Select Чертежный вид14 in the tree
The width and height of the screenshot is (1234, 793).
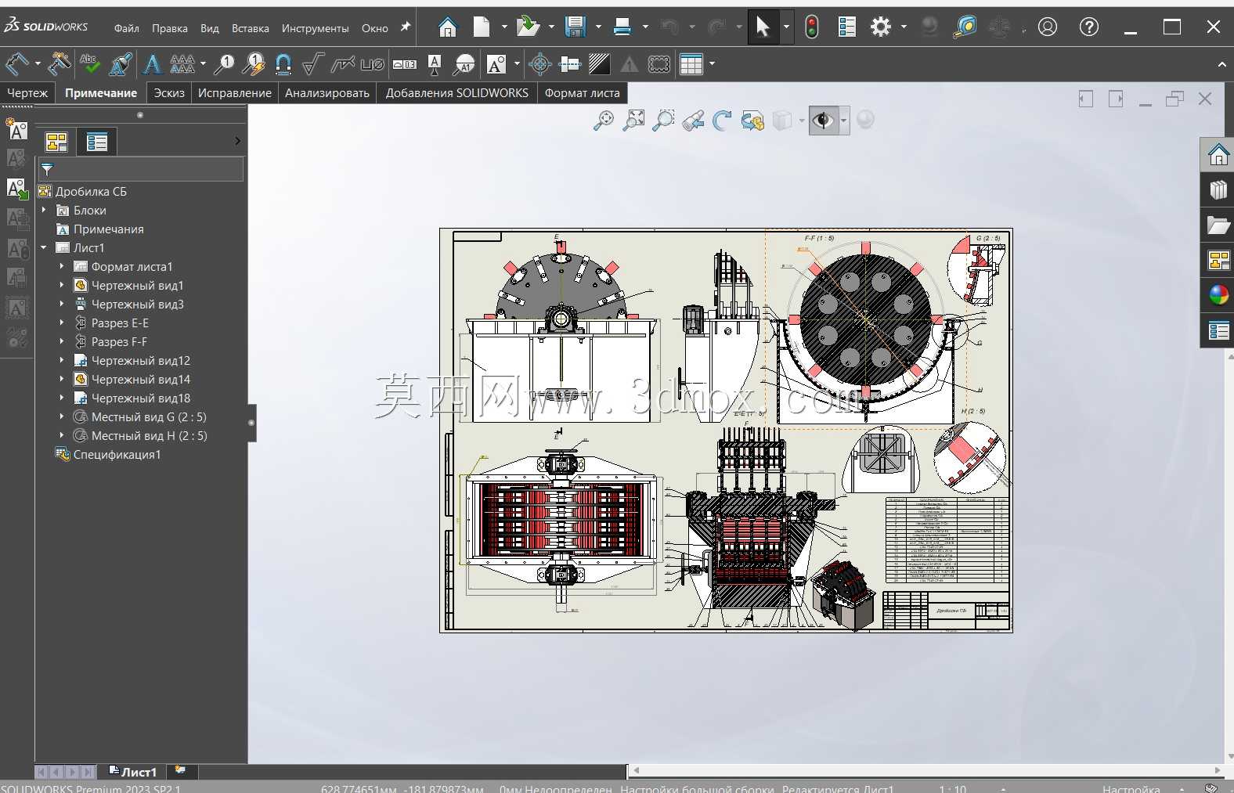pyautogui.click(x=140, y=379)
